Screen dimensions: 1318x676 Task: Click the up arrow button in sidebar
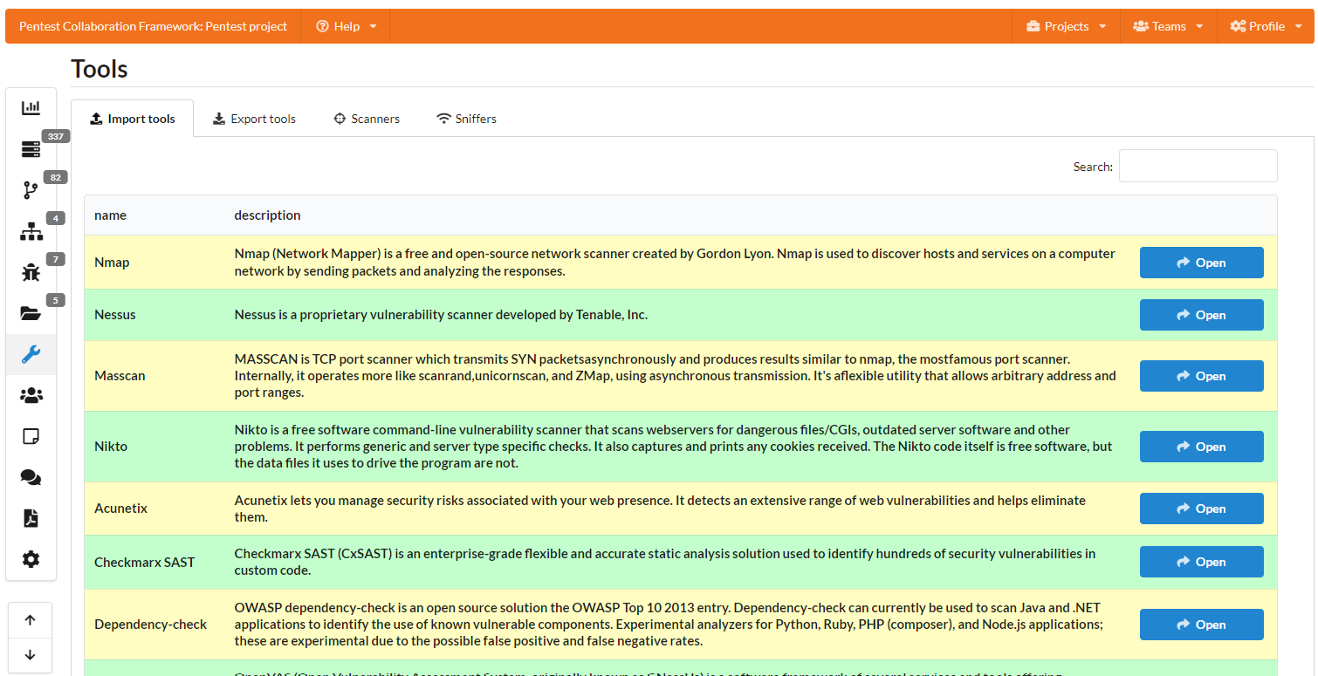[x=30, y=620]
